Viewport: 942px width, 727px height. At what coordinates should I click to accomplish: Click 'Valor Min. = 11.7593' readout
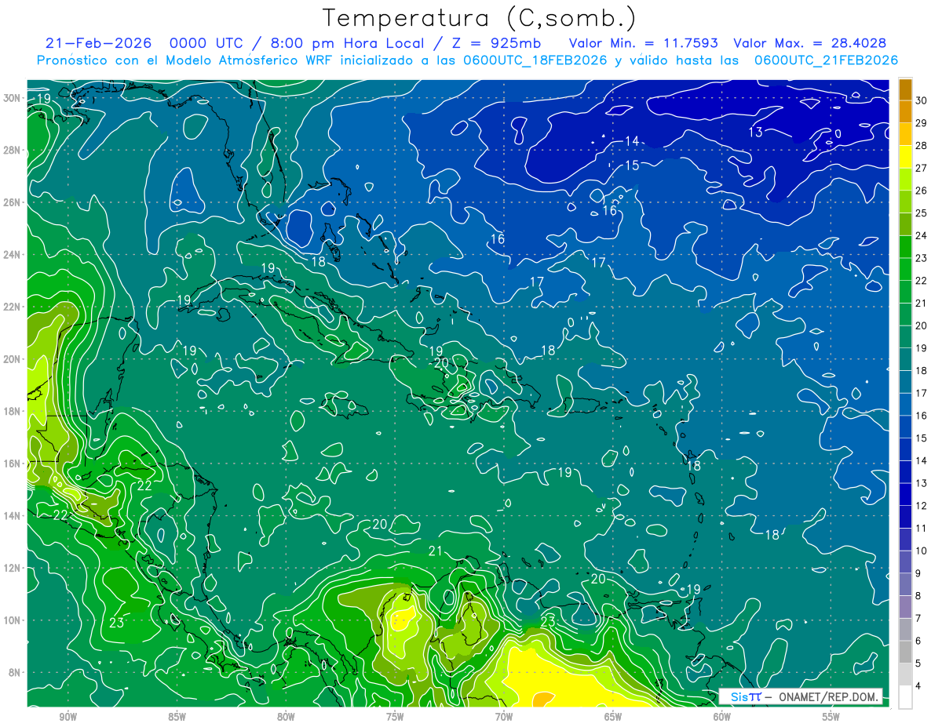(x=643, y=43)
